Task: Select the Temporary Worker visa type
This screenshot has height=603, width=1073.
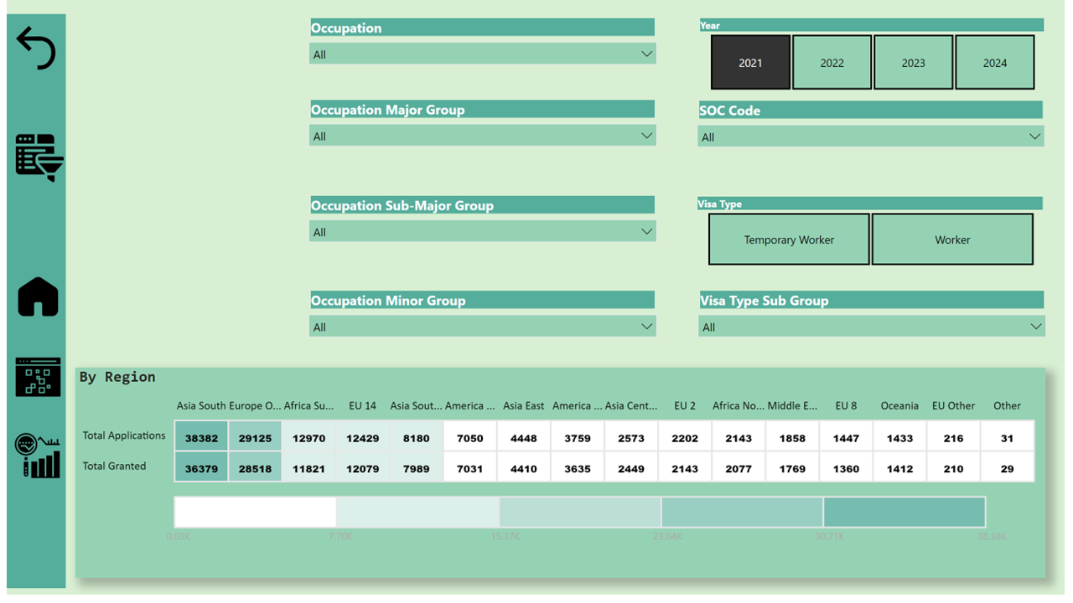Action: (789, 240)
